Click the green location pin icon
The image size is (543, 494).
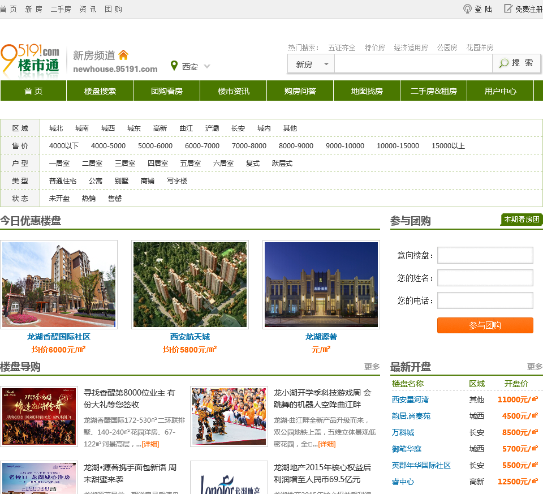[x=174, y=66]
